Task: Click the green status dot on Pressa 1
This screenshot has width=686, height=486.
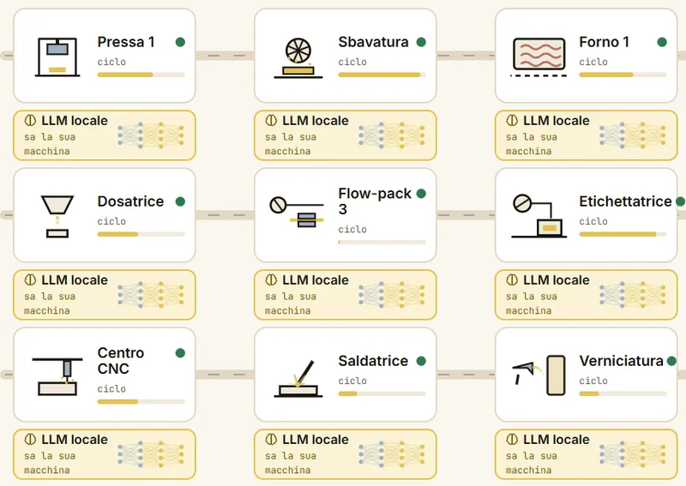Action: pyautogui.click(x=180, y=42)
